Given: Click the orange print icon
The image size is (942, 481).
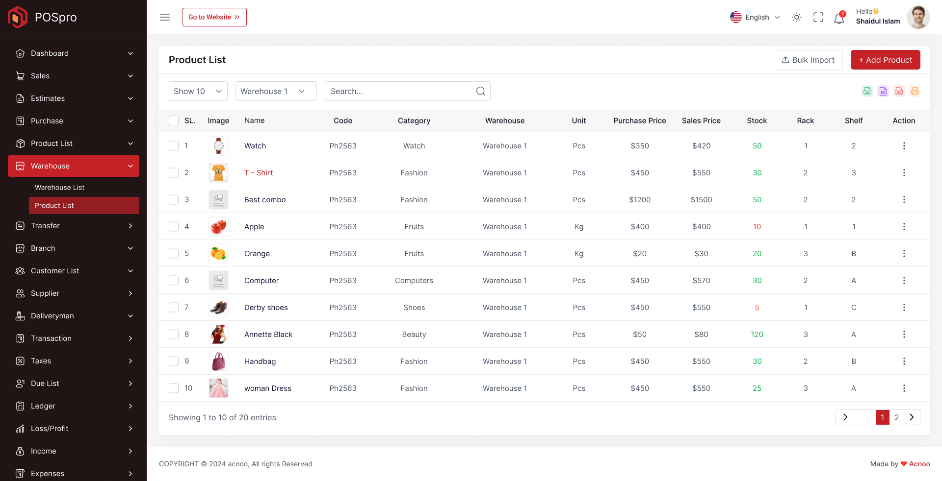Looking at the screenshot, I should 915,91.
